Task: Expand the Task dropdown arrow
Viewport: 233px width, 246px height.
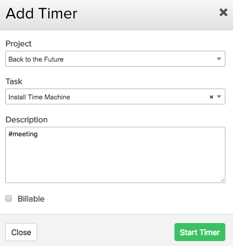Action: tap(219, 97)
